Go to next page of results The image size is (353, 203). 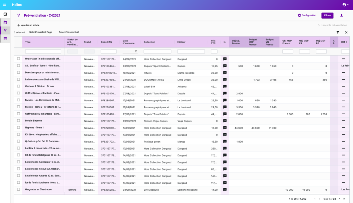click(339, 199)
